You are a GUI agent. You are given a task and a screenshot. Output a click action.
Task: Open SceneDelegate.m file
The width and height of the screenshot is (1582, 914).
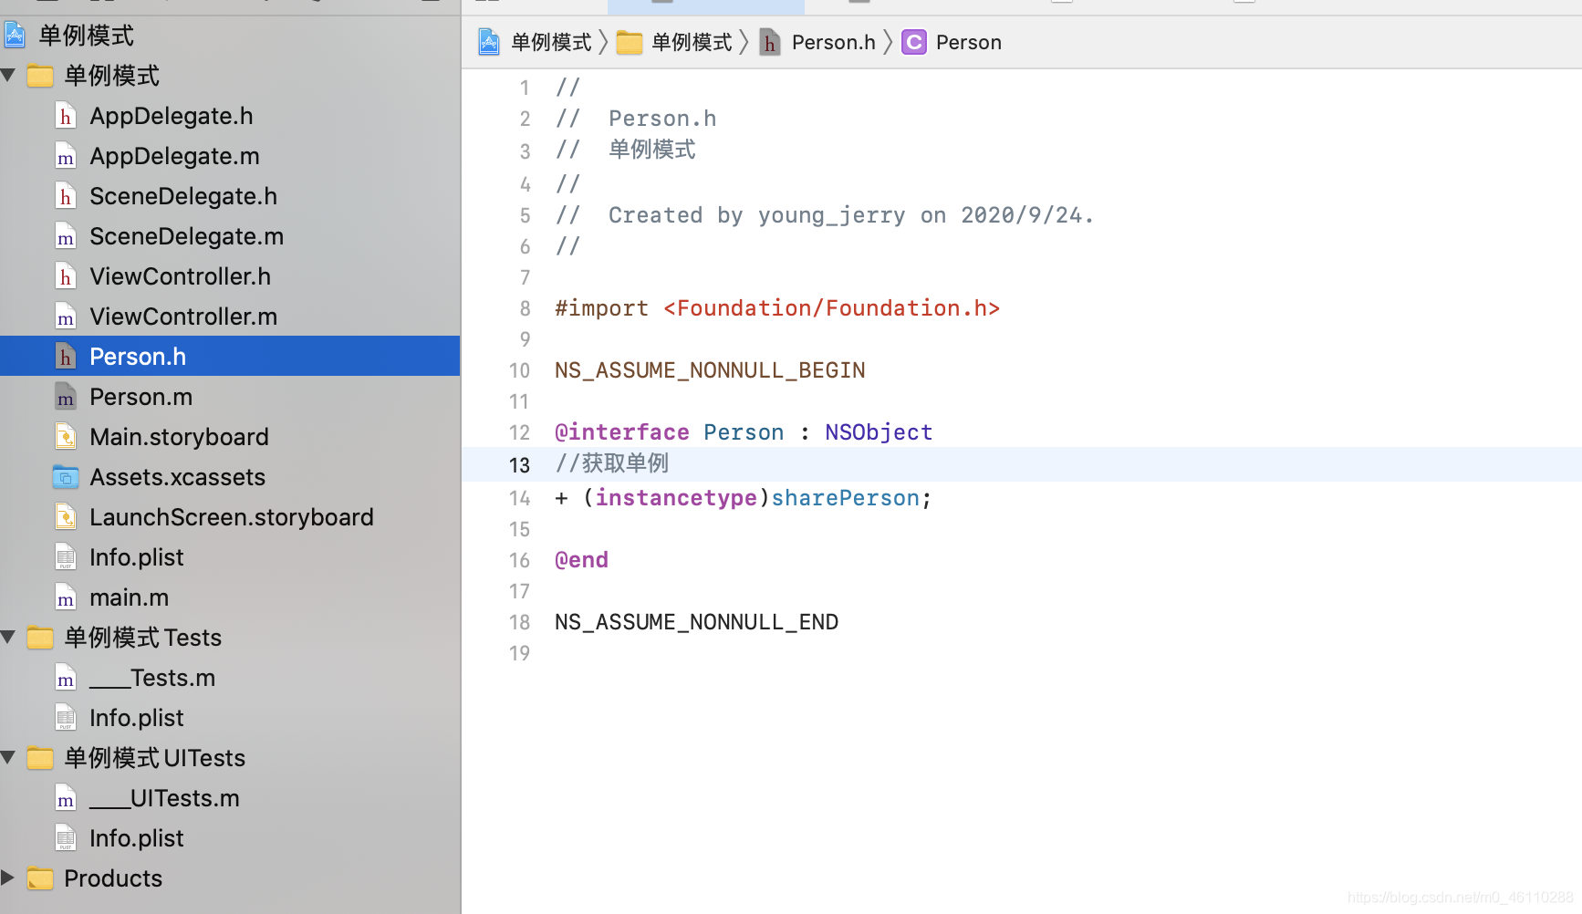tap(230, 236)
